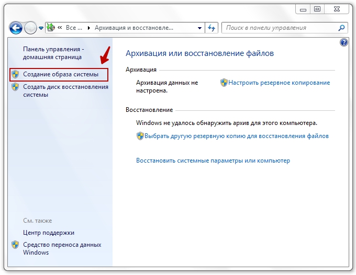Image resolution: width=356 pixels, height=275 pixels.
Task: Click heading 'Архивация или восстановление файлов'
Action: [200, 53]
